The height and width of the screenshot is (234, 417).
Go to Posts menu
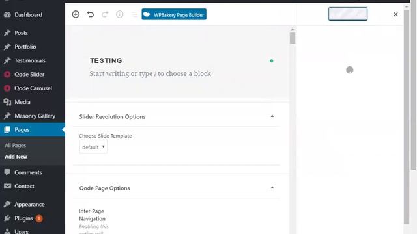tap(21, 33)
